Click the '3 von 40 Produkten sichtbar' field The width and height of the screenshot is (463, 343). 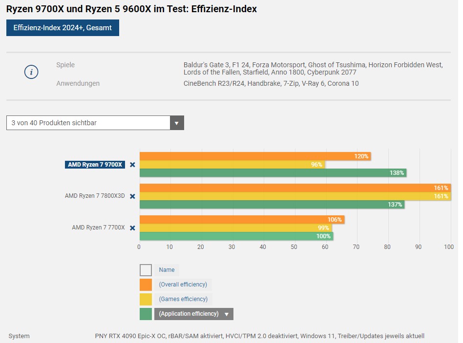point(95,123)
